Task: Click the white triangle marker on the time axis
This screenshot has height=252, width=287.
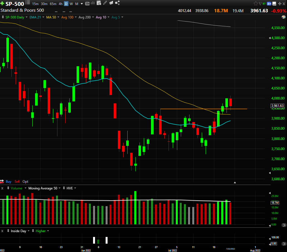Action: tap(235, 182)
